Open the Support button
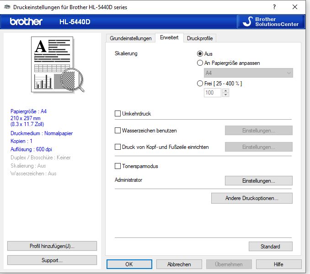Screen dimensions: 310x274 pyautogui.click(x=52, y=260)
